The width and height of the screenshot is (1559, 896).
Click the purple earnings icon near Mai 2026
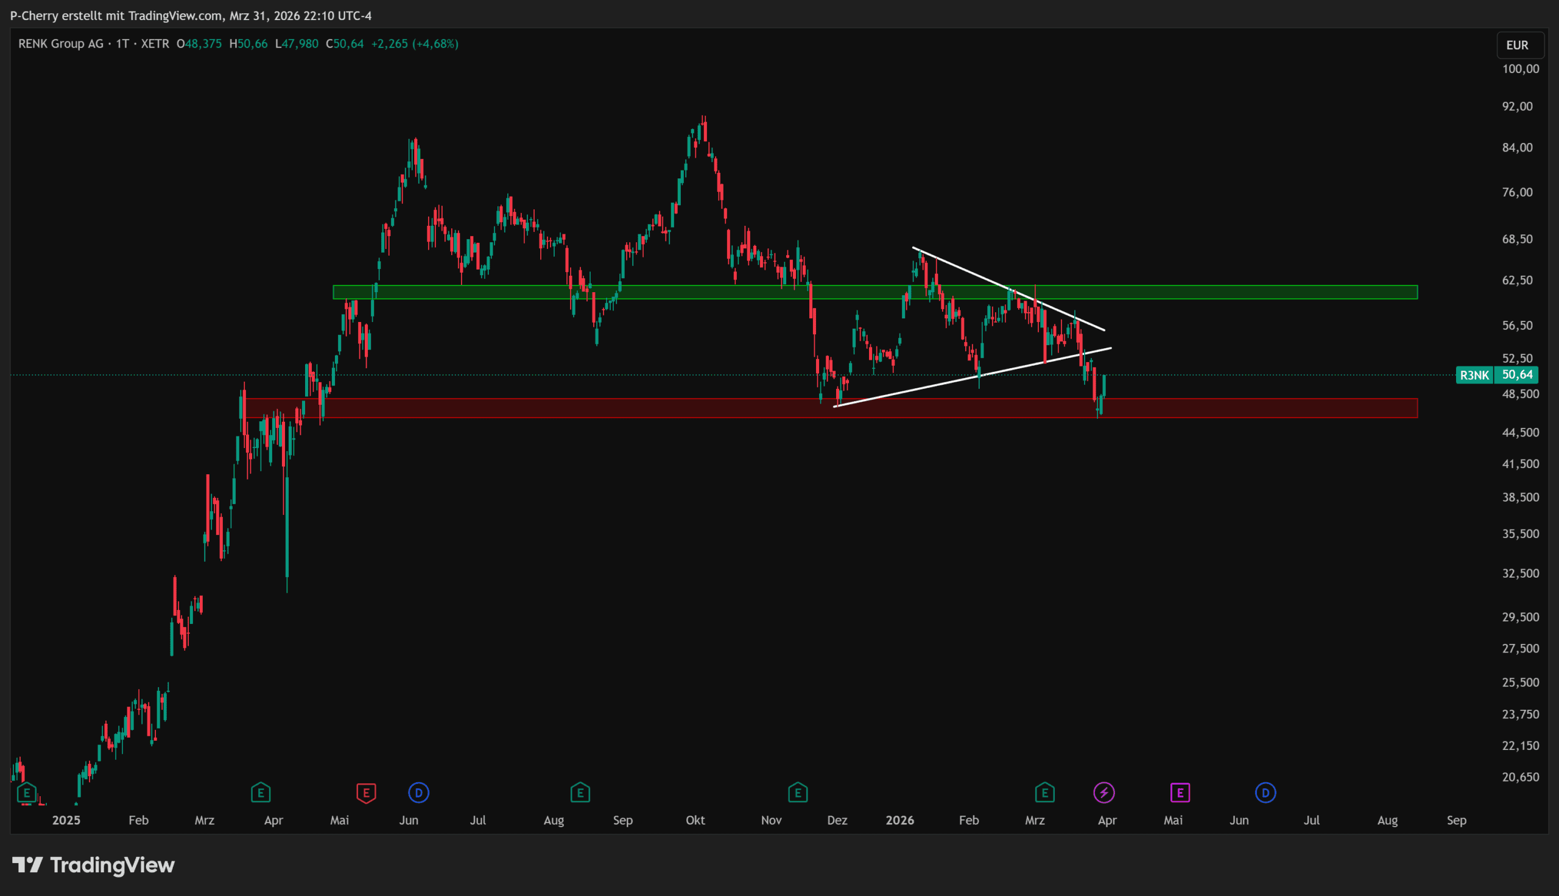[x=1179, y=793]
